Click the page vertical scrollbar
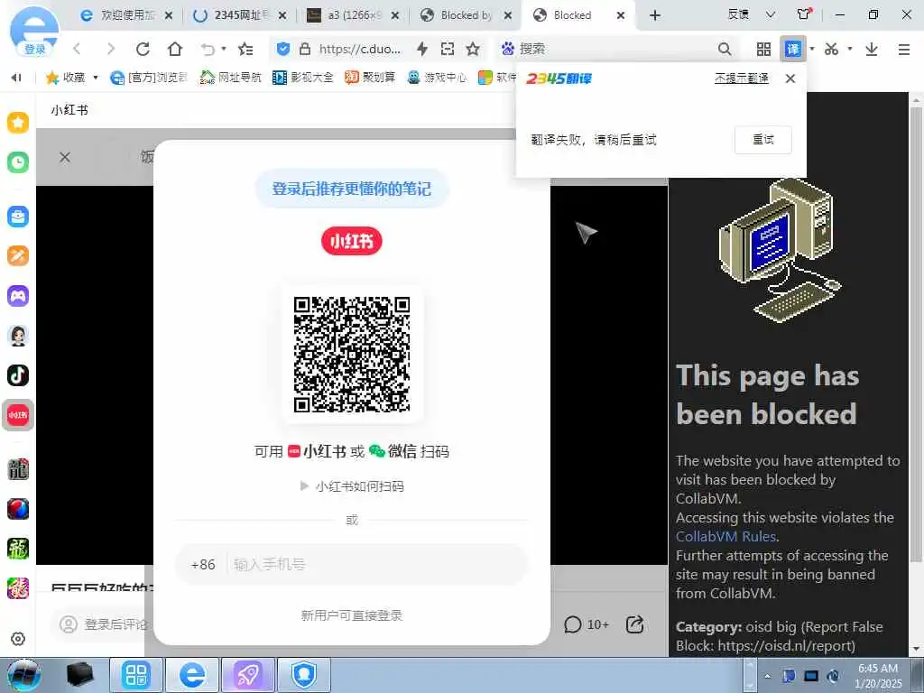Screen dimensions: 924x693 click(x=916, y=333)
